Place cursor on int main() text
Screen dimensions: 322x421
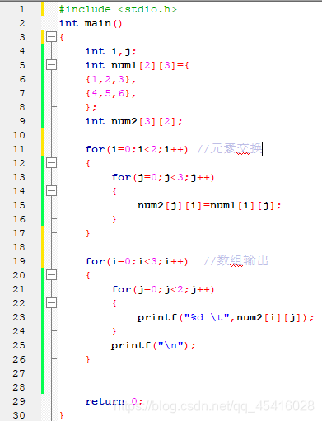[x=91, y=23]
